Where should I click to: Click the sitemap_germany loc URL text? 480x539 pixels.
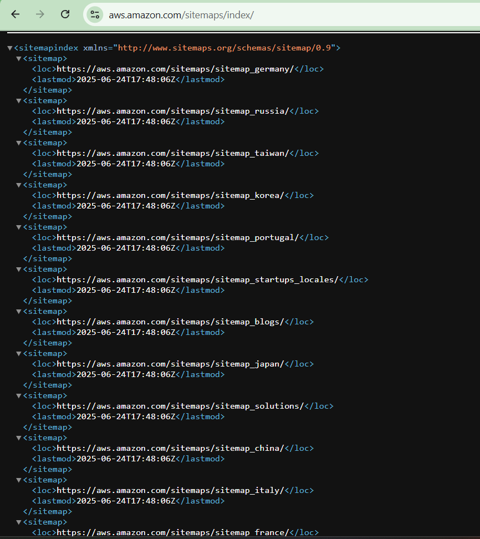click(x=175, y=69)
